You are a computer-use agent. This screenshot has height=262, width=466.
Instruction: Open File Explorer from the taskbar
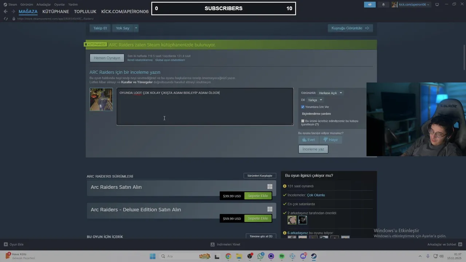[239, 256]
